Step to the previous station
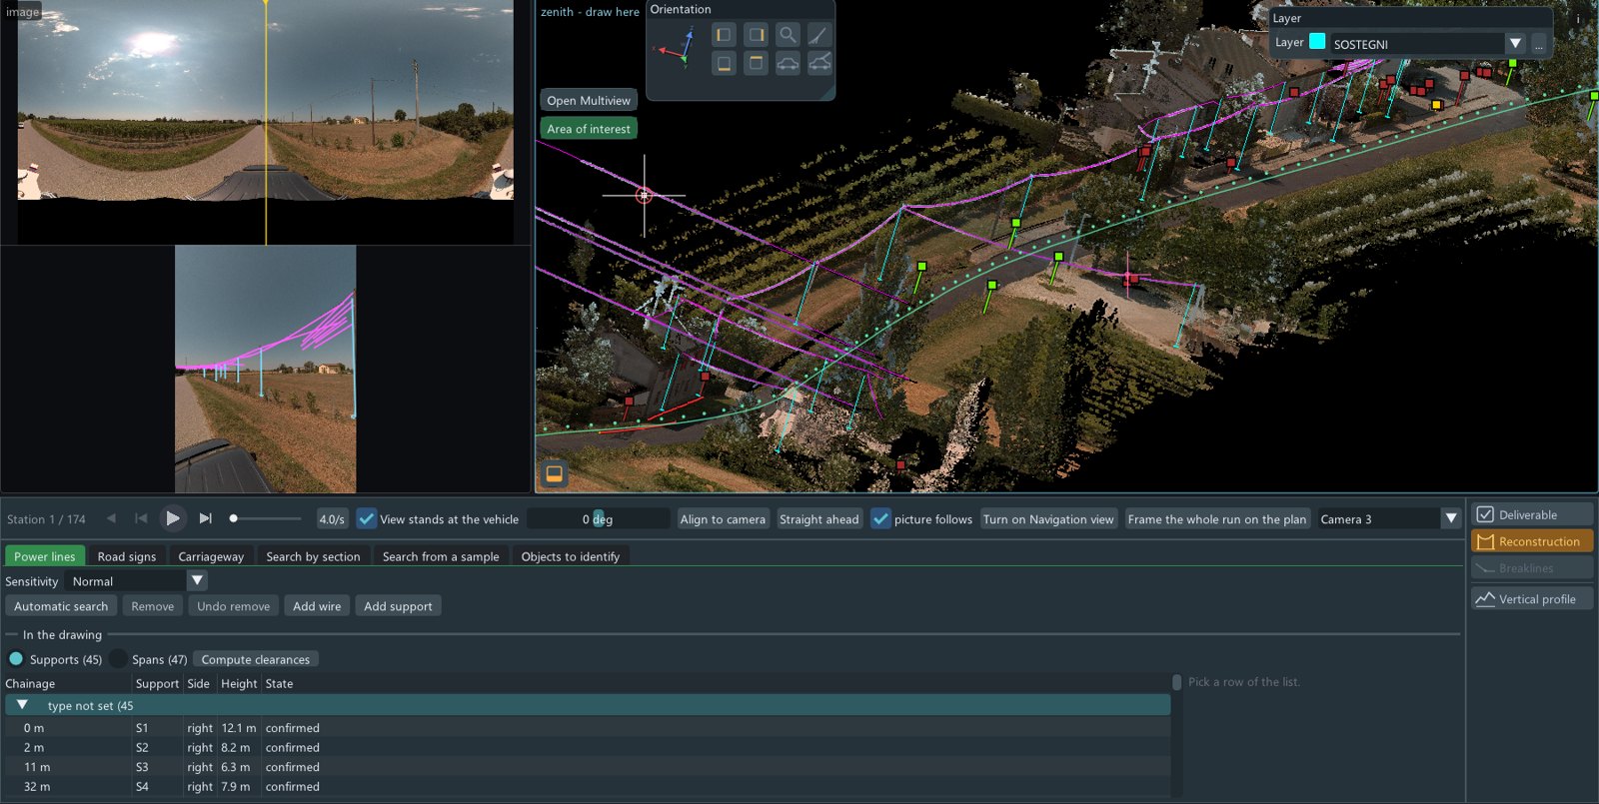Screen dimensions: 1599x804 coord(111,518)
